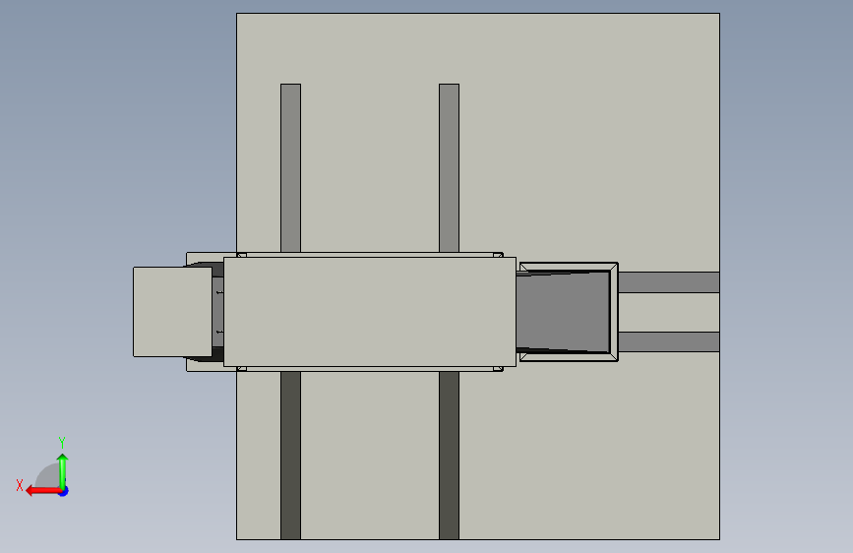Select the upper-right vertical rail on the plate
This screenshot has height=553, width=853.
click(x=449, y=167)
